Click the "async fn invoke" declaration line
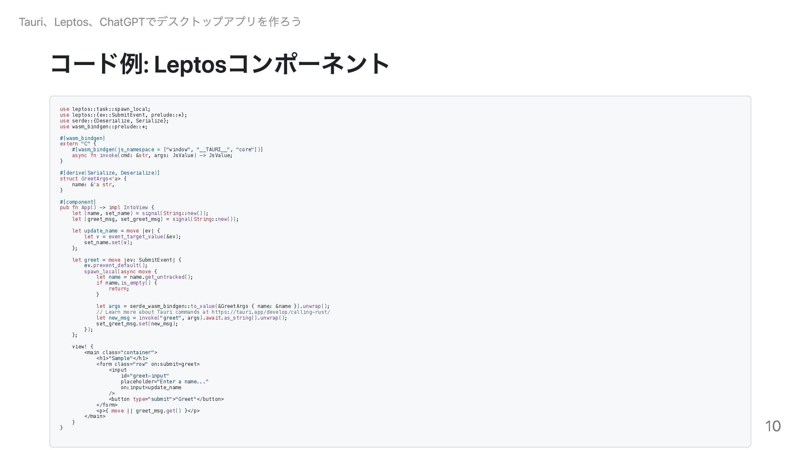The image size is (800, 450). [152, 155]
